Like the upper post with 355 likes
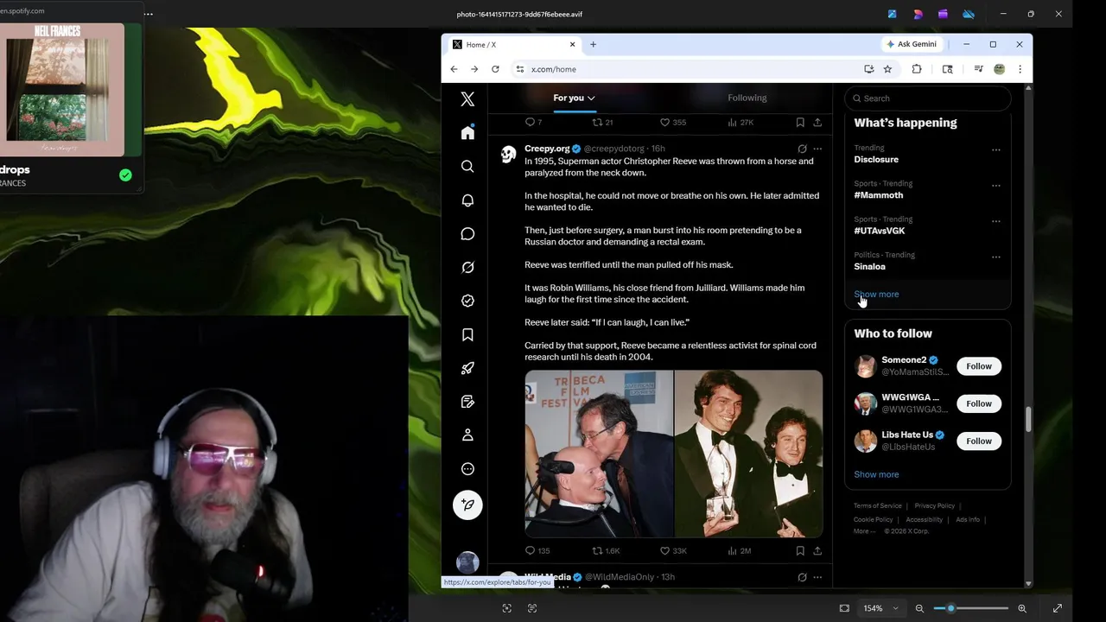Viewport: 1106px width, 622px height. tap(673, 123)
